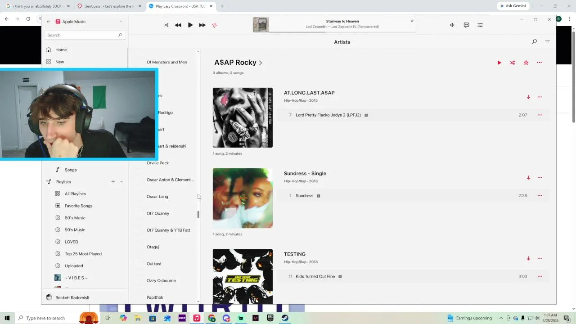Open the Artists sort options icon
Image resolution: width=576 pixels, height=324 pixels.
click(x=548, y=42)
